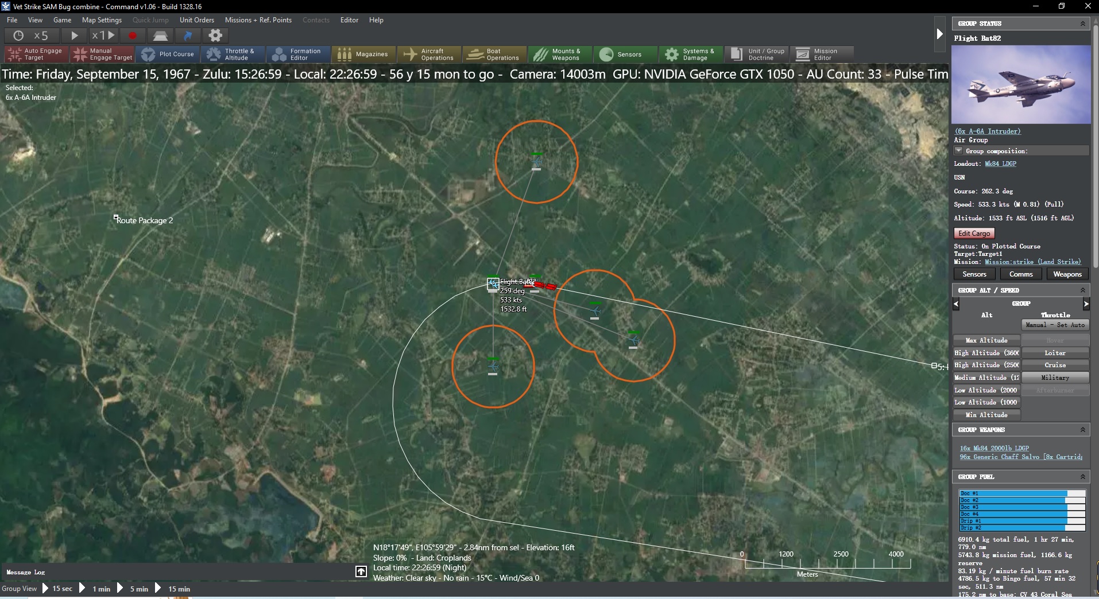1099x599 pixels.
Task: Open the Mission Editor from toolbar
Action: (822, 55)
